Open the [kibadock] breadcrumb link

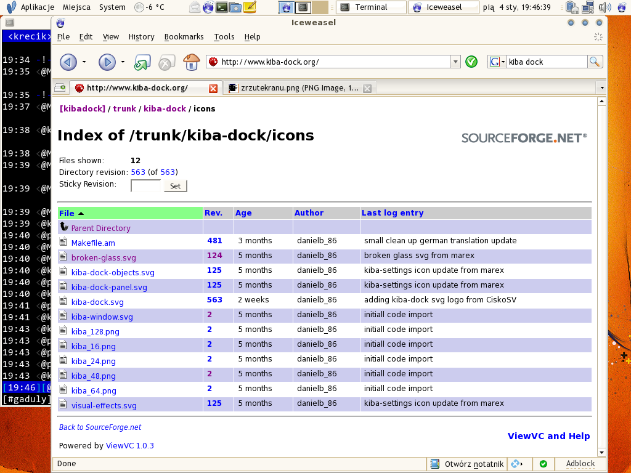(x=83, y=108)
